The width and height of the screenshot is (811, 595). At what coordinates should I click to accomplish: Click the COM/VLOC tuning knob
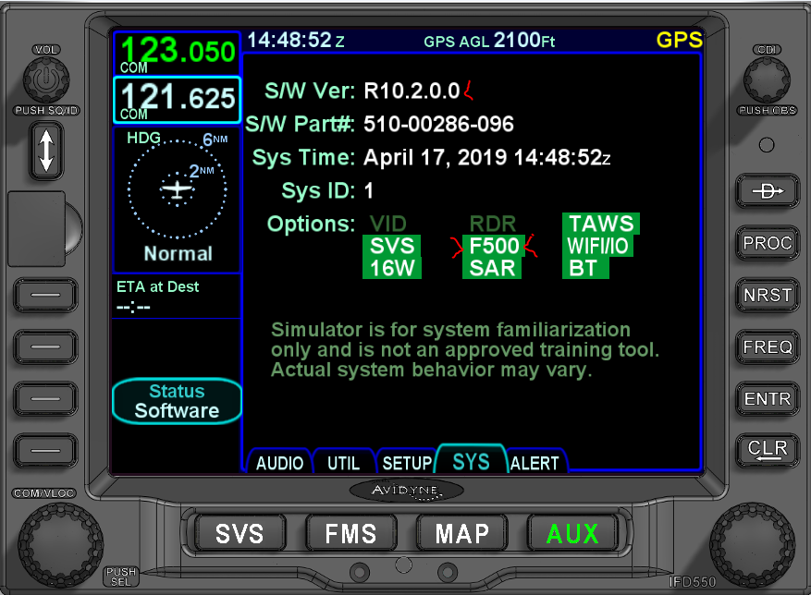tap(60, 544)
